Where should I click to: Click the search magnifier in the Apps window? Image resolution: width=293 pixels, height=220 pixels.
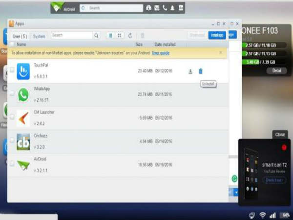pyautogui.click(x=96, y=35)
